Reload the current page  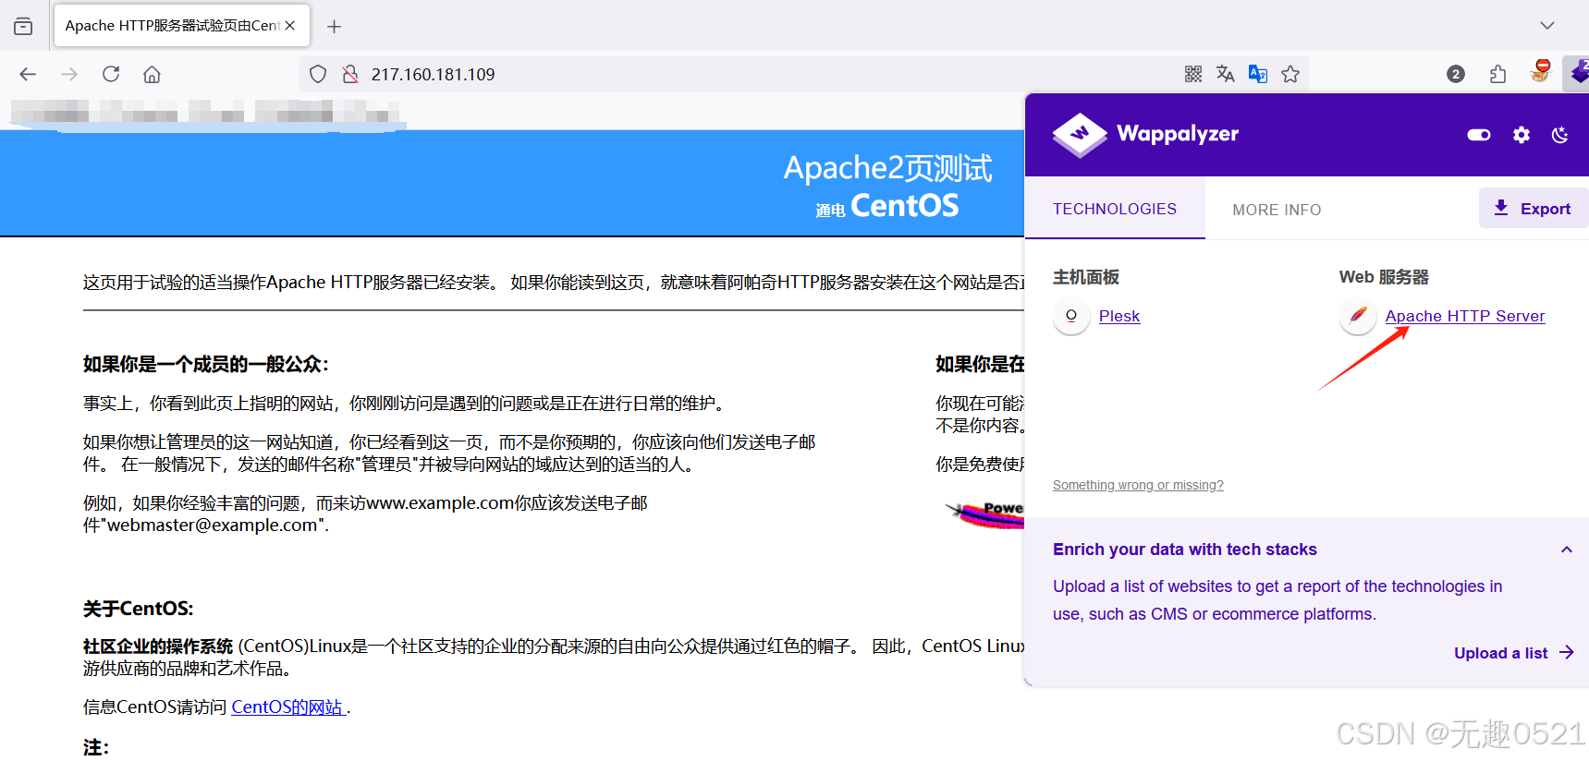(x=111, y=74)
